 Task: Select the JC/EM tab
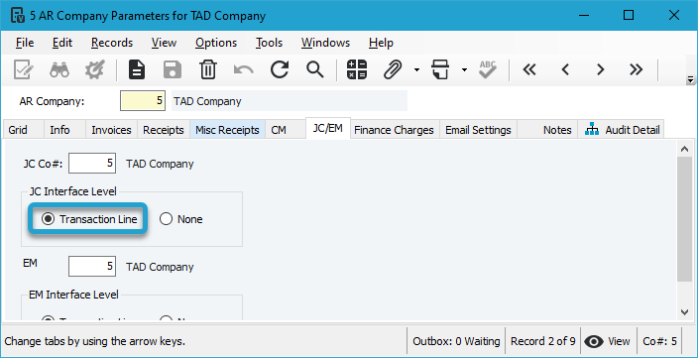328,128
